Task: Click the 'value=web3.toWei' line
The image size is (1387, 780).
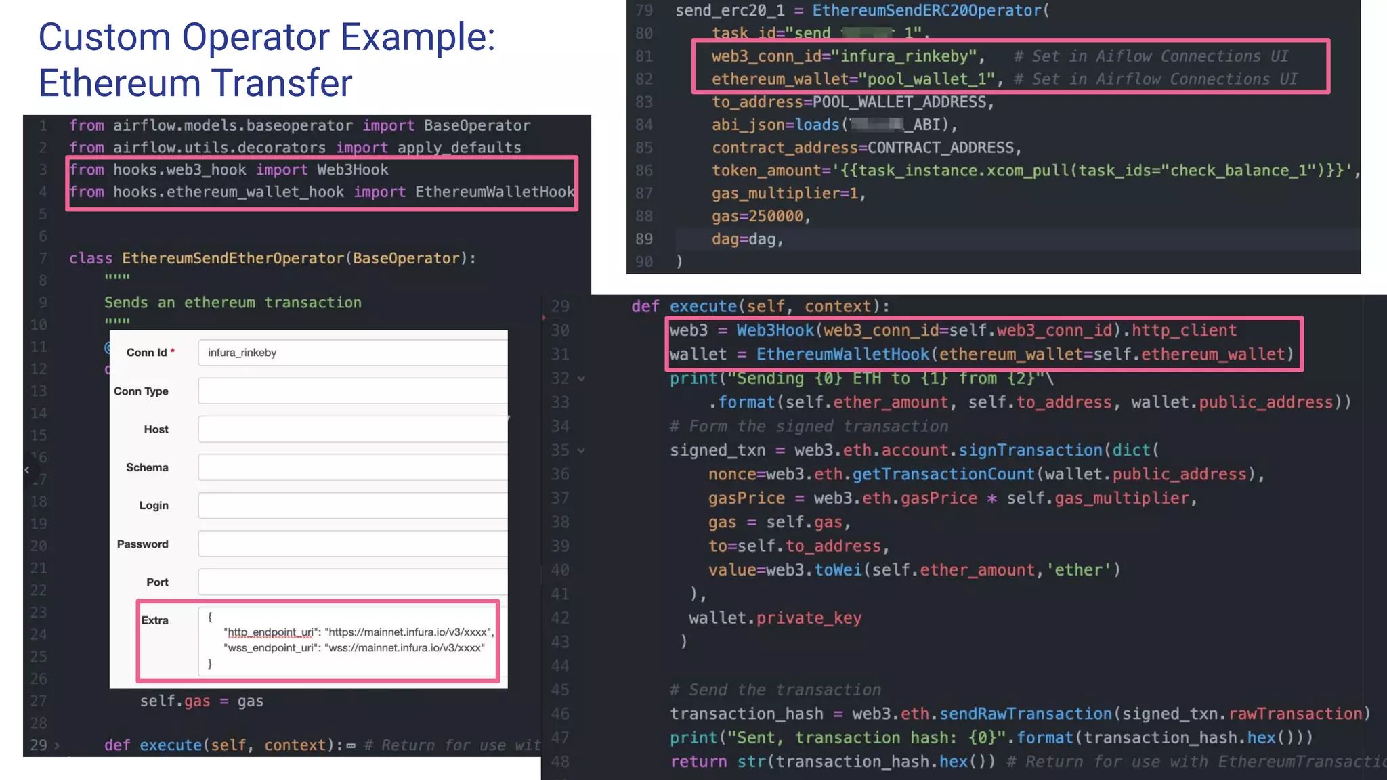Action: point(915,570)
